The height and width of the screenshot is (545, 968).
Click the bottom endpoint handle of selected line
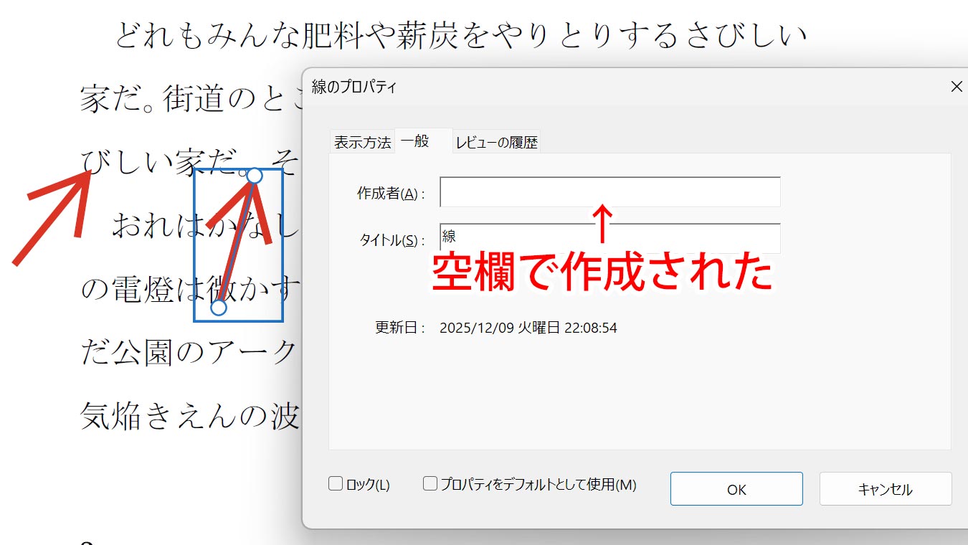tap(219, 308)
